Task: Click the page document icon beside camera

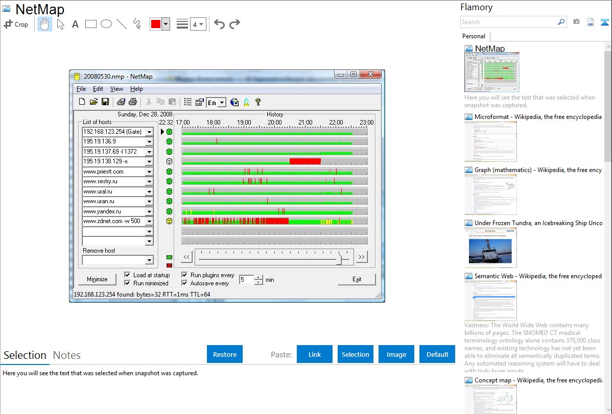Action: pyautogui.click(x=591, y=22)
